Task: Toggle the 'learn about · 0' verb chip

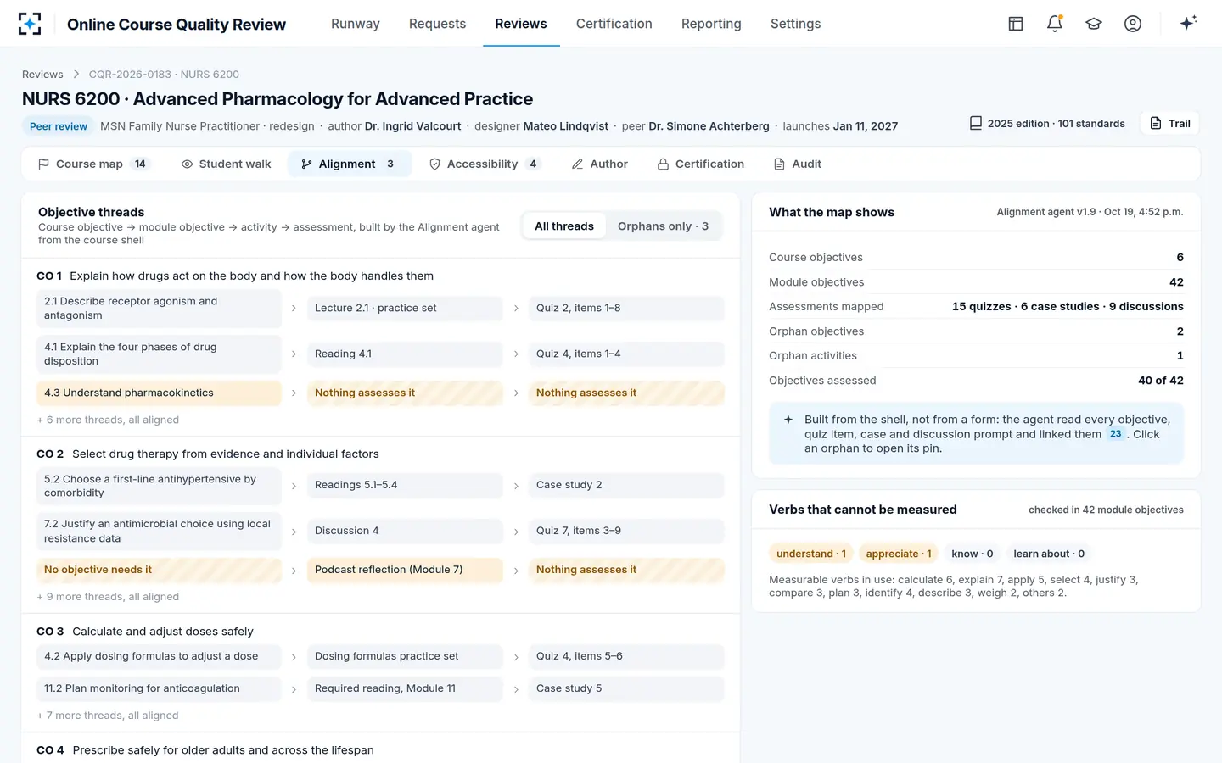Action: tap(1049, 554)
